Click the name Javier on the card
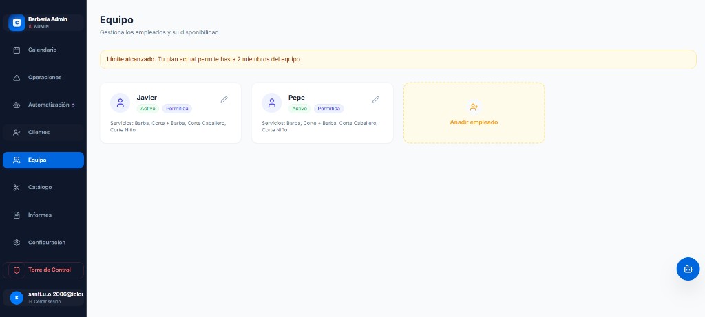Image resolution: width=705 pixels, height=317 pixels. [147, 98]
